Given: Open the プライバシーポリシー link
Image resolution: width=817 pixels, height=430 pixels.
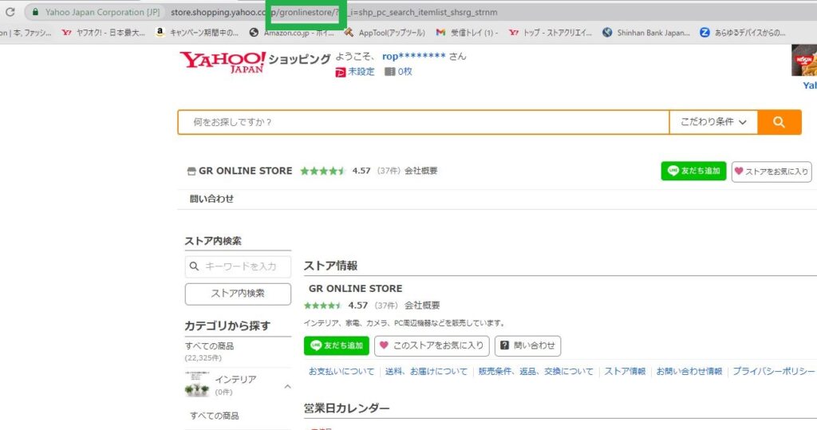Looking at the screenshot, I should pyautogui.click(x=773, y=372).
